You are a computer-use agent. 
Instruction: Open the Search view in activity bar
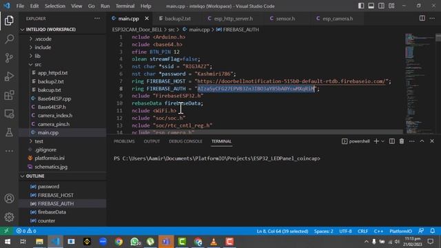tap(9, 39)
